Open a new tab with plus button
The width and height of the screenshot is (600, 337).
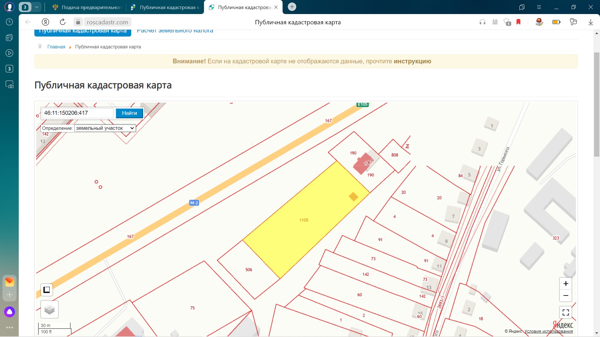click(x=292, y=7)
